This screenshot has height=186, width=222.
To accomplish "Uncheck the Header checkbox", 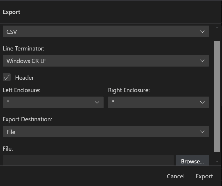I will 7,77.
